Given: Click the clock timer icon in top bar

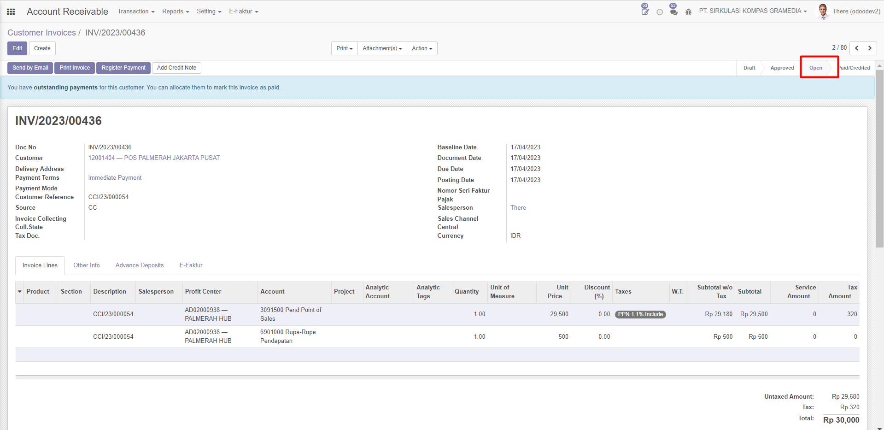Looking at the screenshot, I should point(660,12).
